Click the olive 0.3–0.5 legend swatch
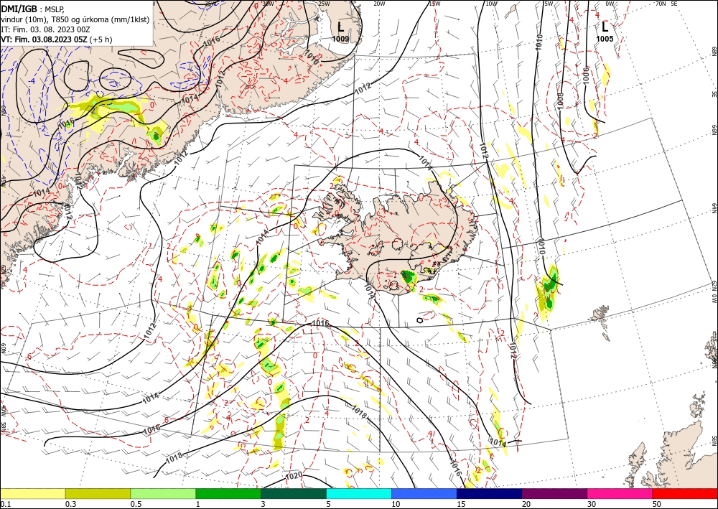 tap(98, 494)
